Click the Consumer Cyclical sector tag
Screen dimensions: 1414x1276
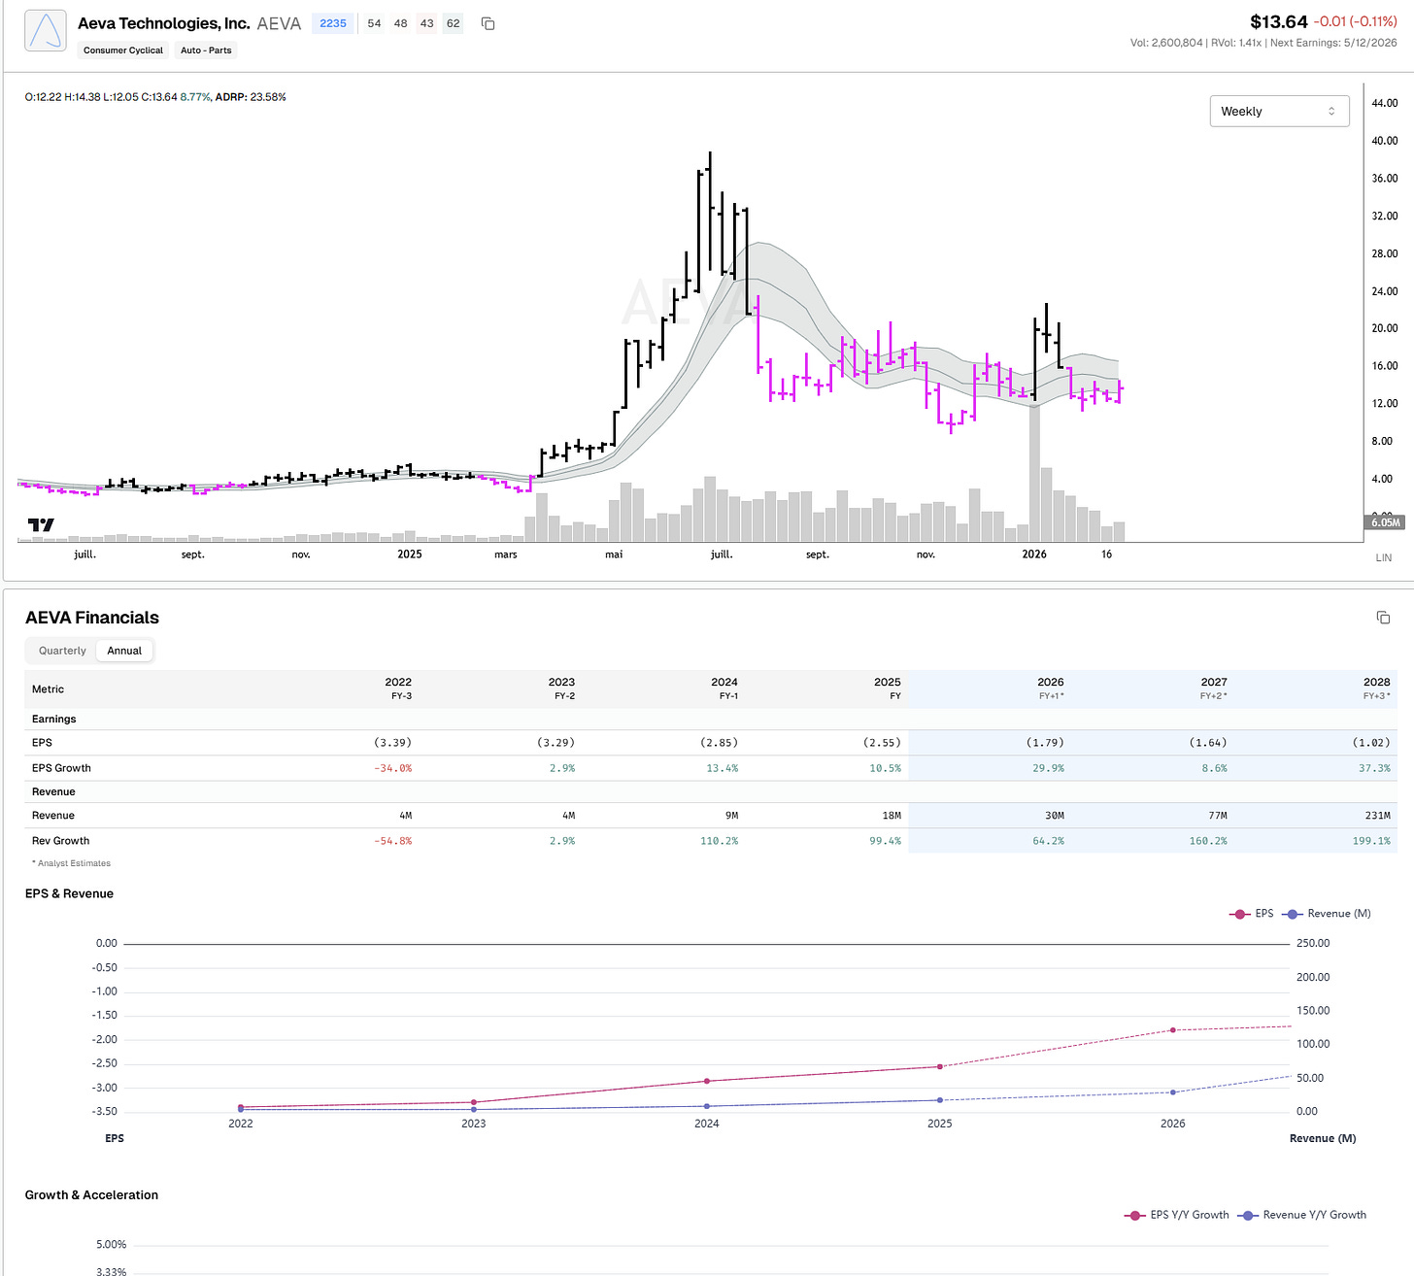123,50
